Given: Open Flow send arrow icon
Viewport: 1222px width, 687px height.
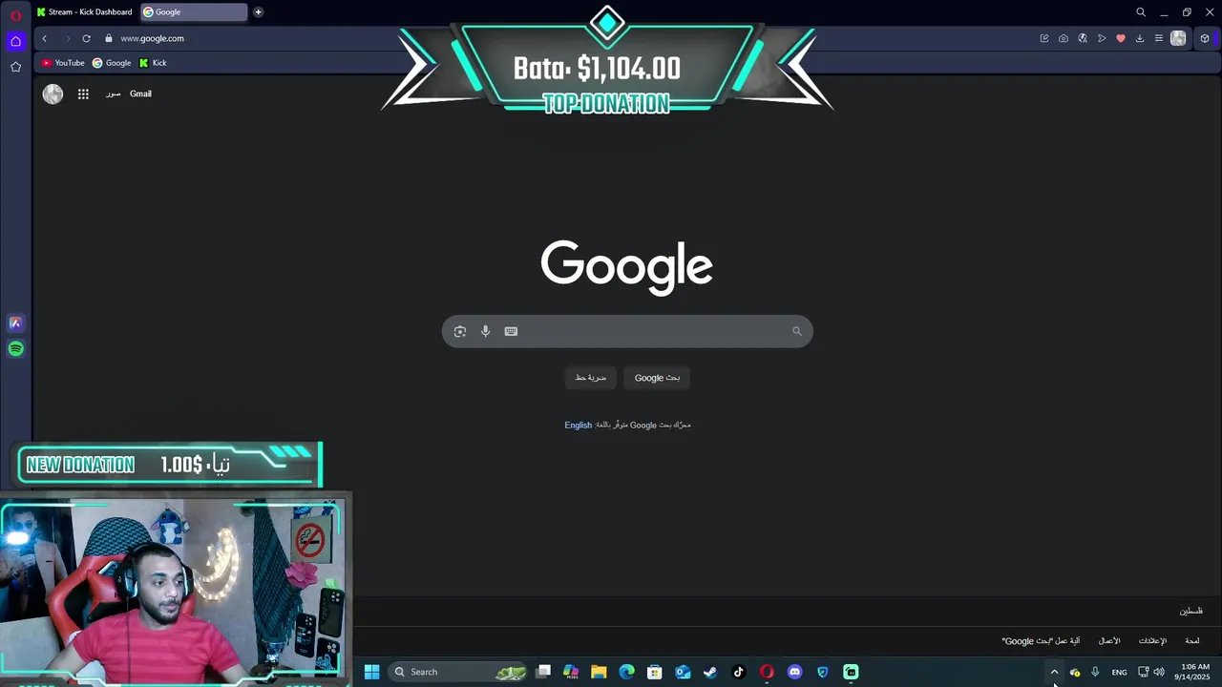Looking at the screenshot, I should [x=1102, y=38].
